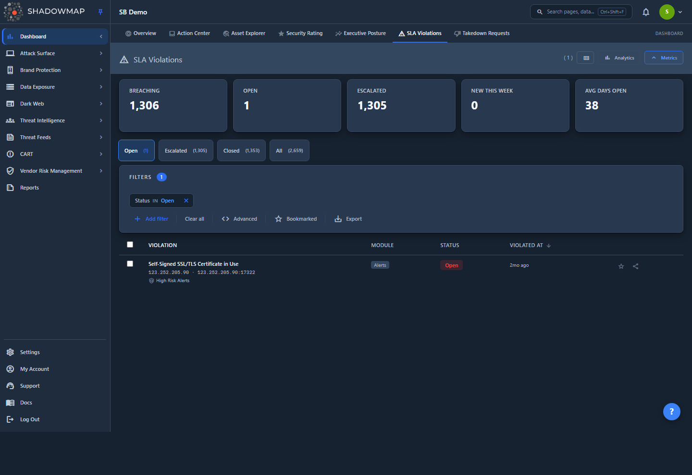Screen dimensions: 692x475
Task: Tick the select-all violations checkbox
Action: click(x=130, y=245)
